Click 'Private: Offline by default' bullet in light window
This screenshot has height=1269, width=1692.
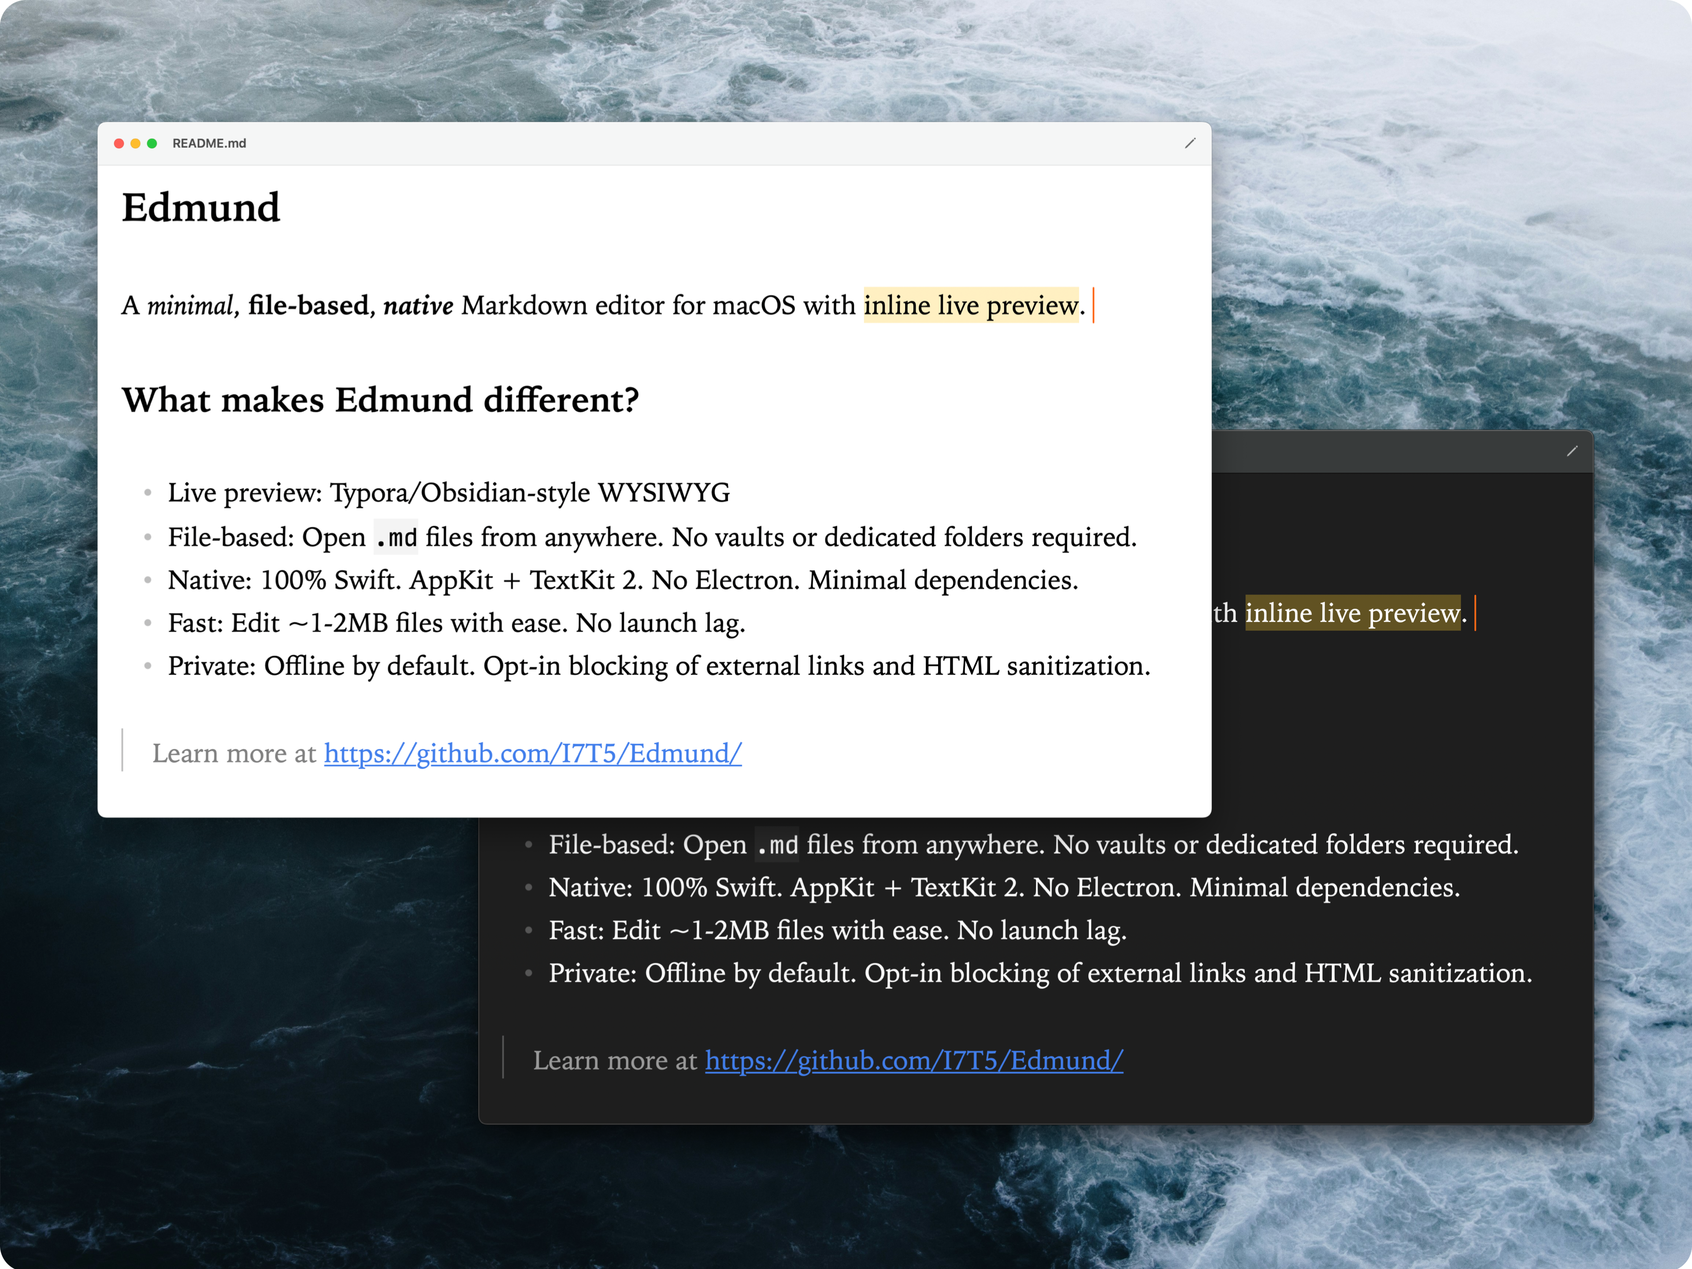pyautogui.click(x=659, y=665)
